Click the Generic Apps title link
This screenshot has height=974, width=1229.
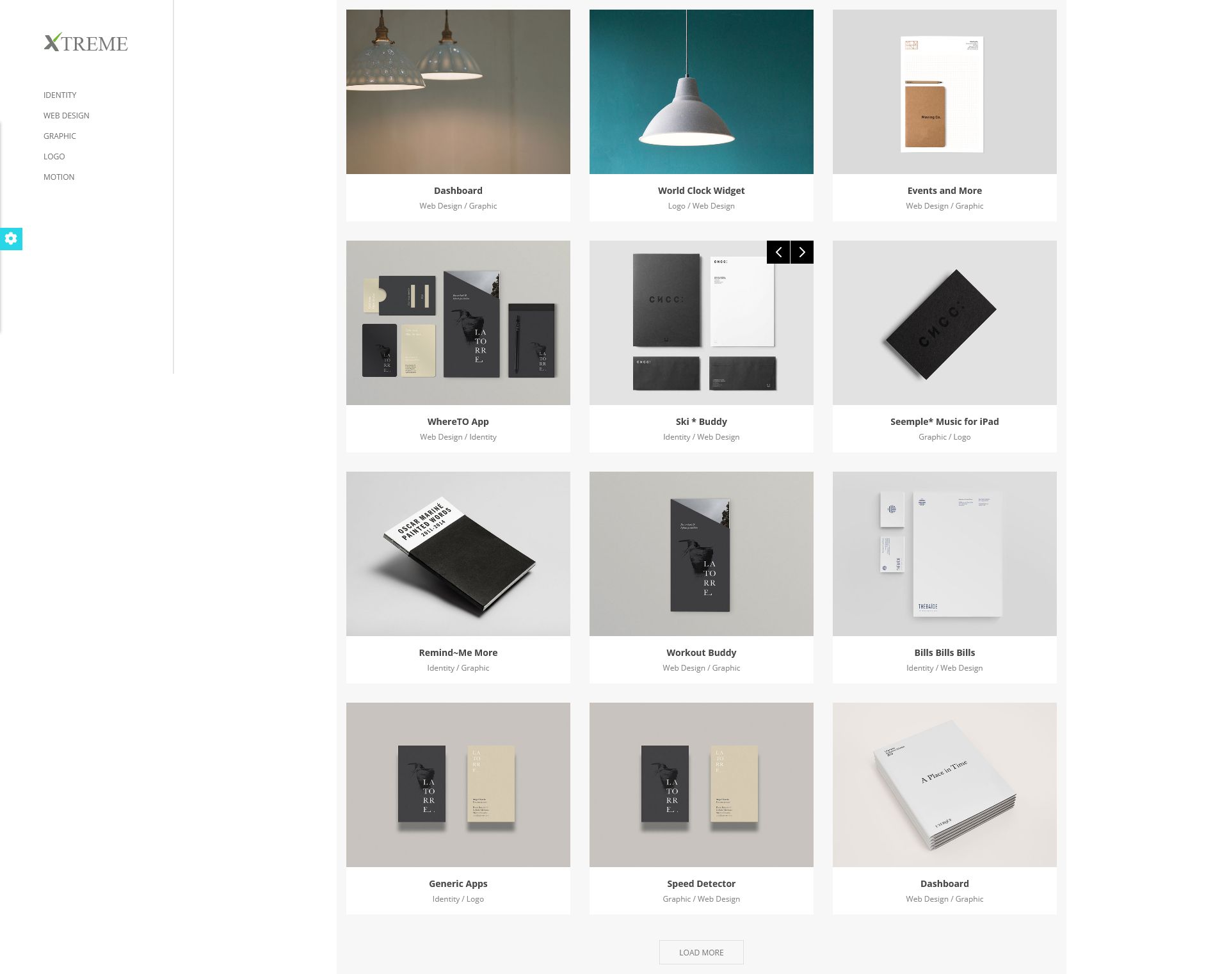pos(458,884)
